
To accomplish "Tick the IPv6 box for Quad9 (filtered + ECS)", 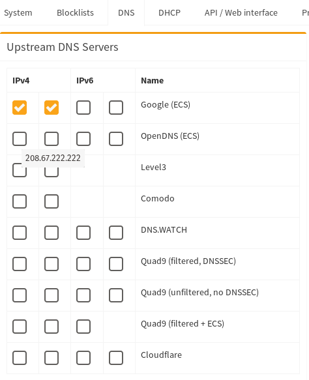I will click(83, 326).
